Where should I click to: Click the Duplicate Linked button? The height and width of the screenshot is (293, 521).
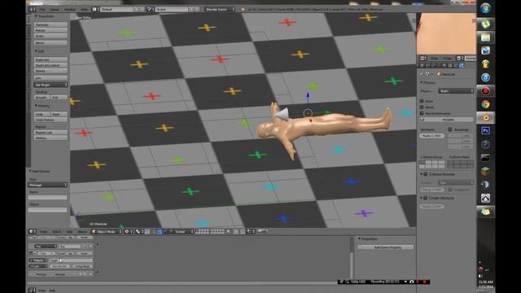(x=50, y=65)
